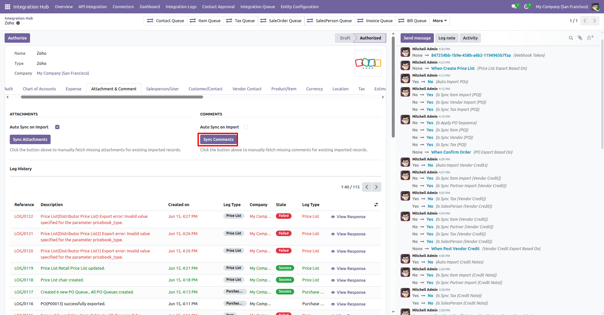Open the Log History column options icon
The height and width of the screenshot is (315, 604).
click(376, 205)
